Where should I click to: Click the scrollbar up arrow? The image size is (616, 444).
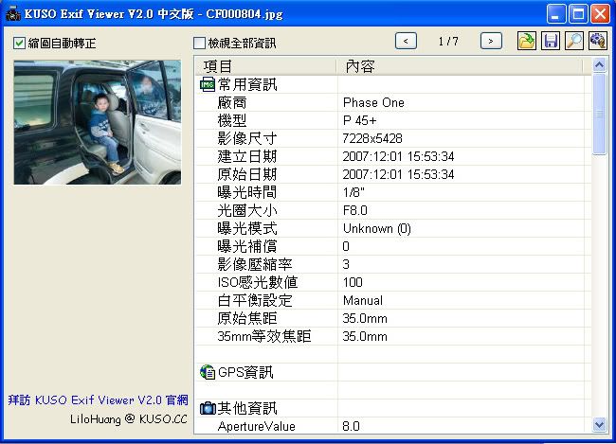599,65
